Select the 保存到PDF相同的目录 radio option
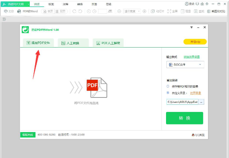Screen dimensions: 229x158 (x=168, y=87)
